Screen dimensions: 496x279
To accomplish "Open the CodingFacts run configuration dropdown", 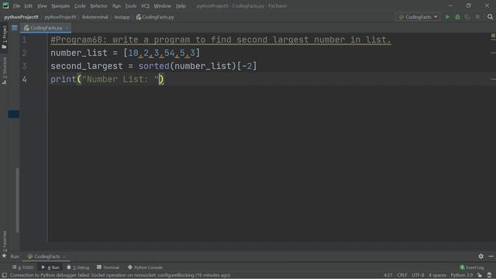I will pyautogui.click(x=418, y=17).
